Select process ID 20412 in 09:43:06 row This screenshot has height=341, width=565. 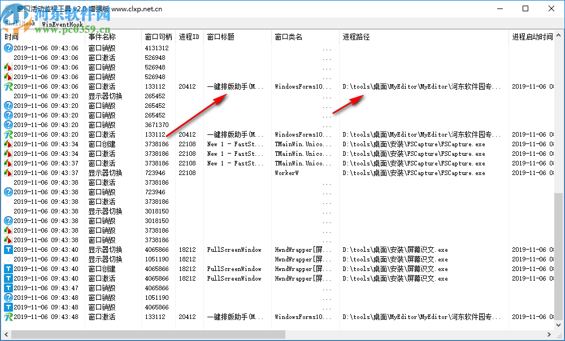188,86
